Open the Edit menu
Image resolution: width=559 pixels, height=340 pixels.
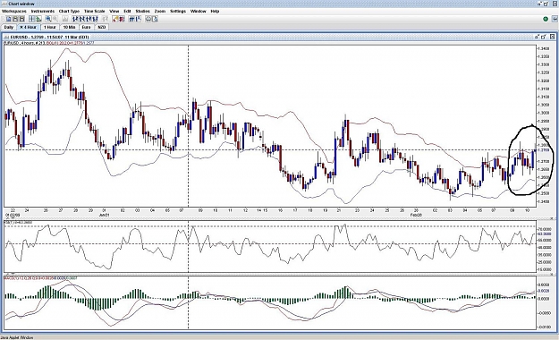(127, 11)
